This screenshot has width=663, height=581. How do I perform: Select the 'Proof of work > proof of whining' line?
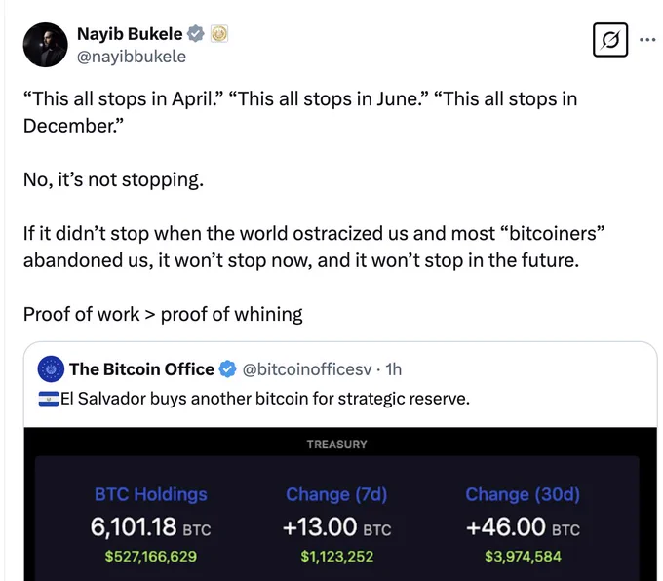pyautogui.click(x=163, y=314)
